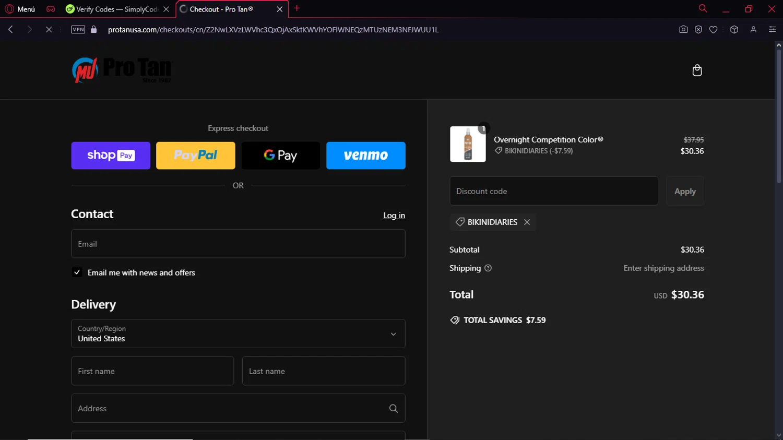Expand the Country/Region dropdown
Screen dimensions: 783x440
[238, 334]
